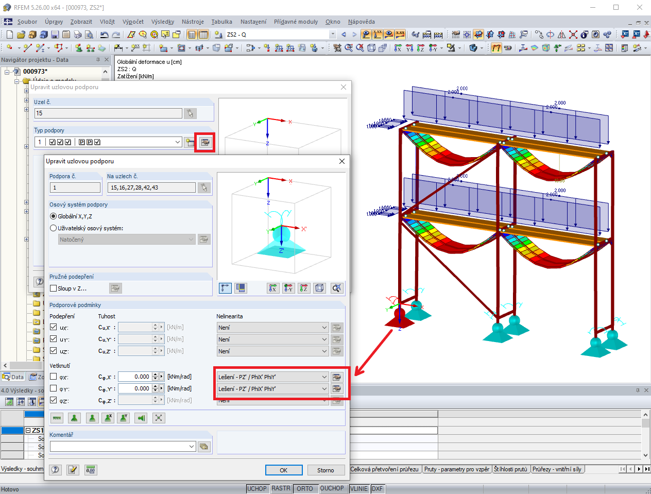Click the dialog help question mark icon
Image resolution: width=651 pixels, height=494 pixels.
click(56, 470)
